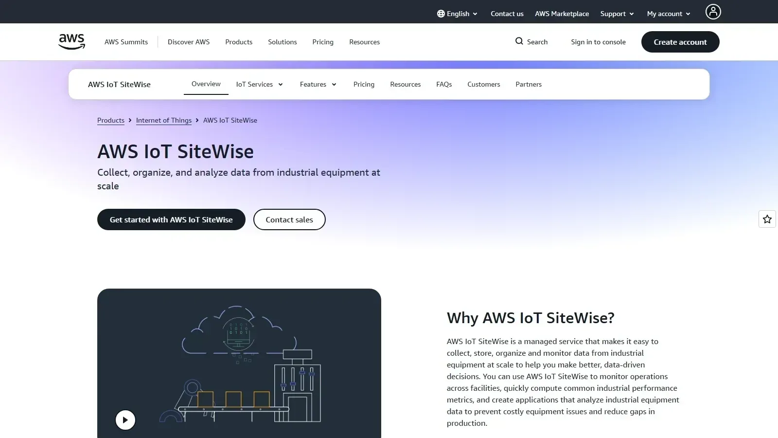Click the AWS logo

(x=71, y=42)
